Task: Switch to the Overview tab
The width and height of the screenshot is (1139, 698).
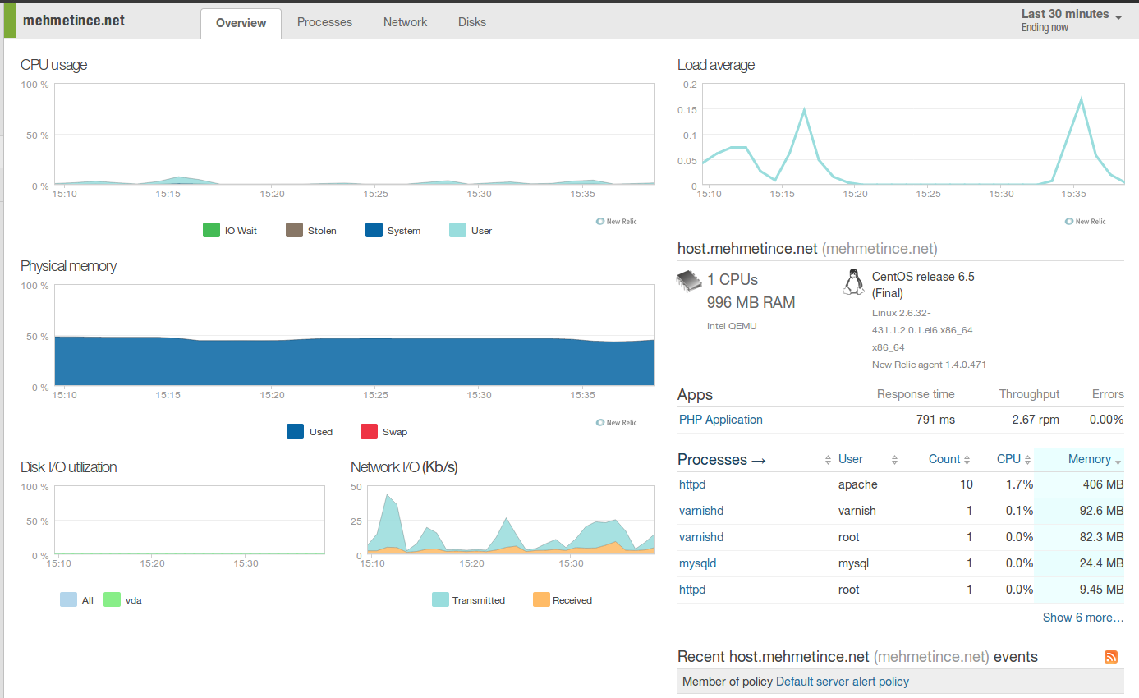Action: tap(241, 23)
